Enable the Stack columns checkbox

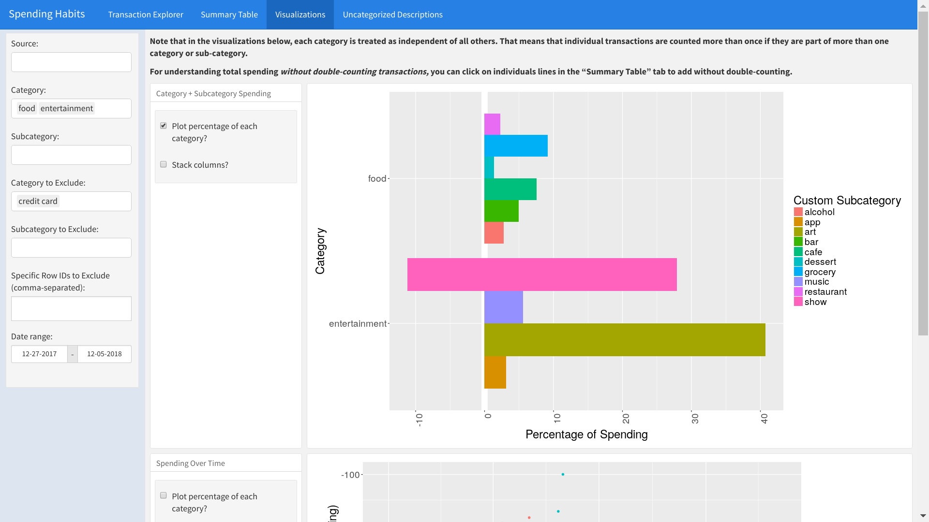164,164
